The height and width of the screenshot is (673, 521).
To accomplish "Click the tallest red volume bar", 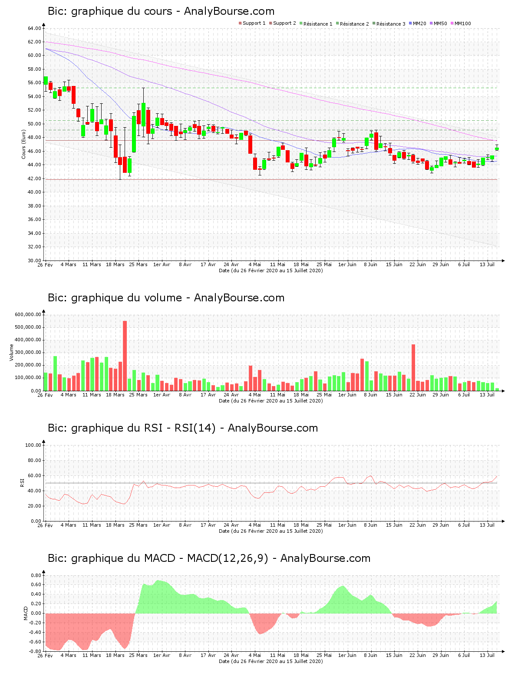I will click(125, 356).
